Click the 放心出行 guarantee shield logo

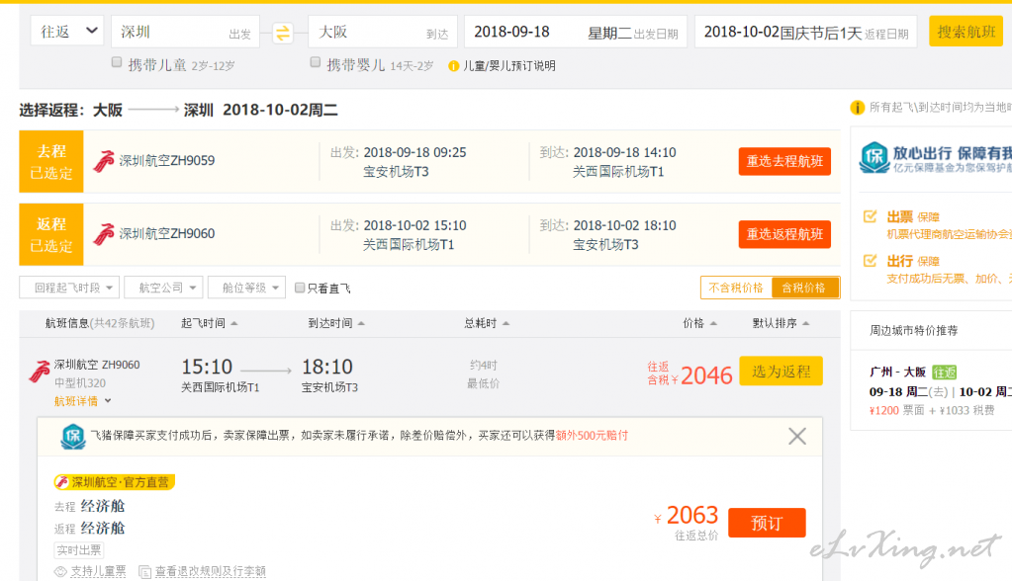[874, 157]
